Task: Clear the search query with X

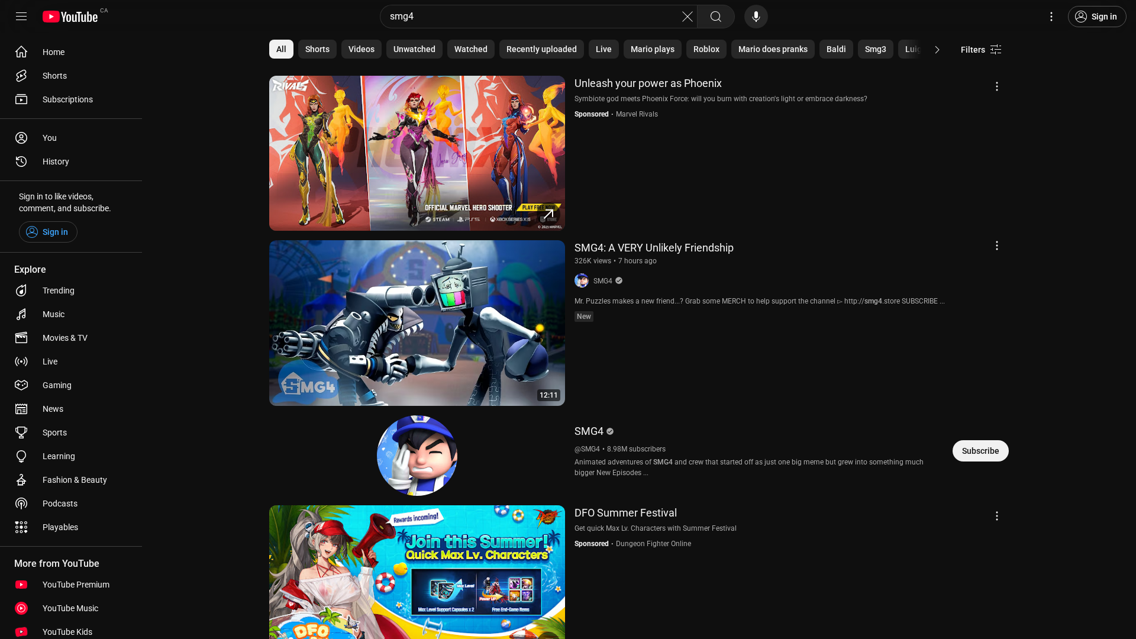Action: 687,17
